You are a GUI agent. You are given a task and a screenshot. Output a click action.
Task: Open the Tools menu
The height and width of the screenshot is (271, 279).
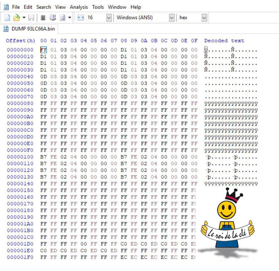(98, 7)
